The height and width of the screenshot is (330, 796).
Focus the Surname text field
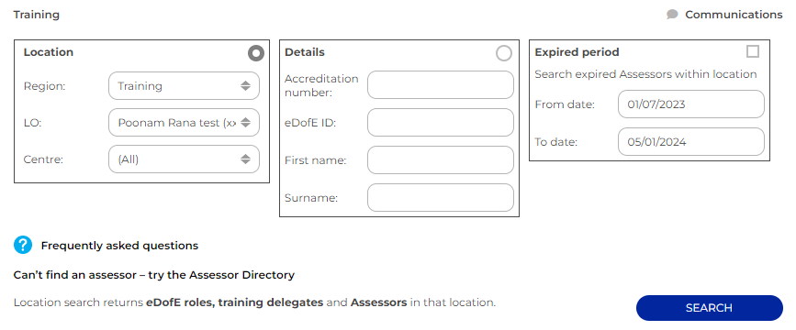tap(441, 198)
